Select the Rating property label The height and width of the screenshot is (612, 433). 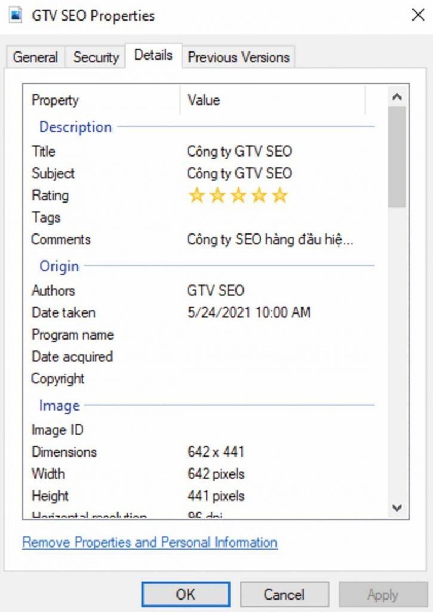tap(50, 195)
